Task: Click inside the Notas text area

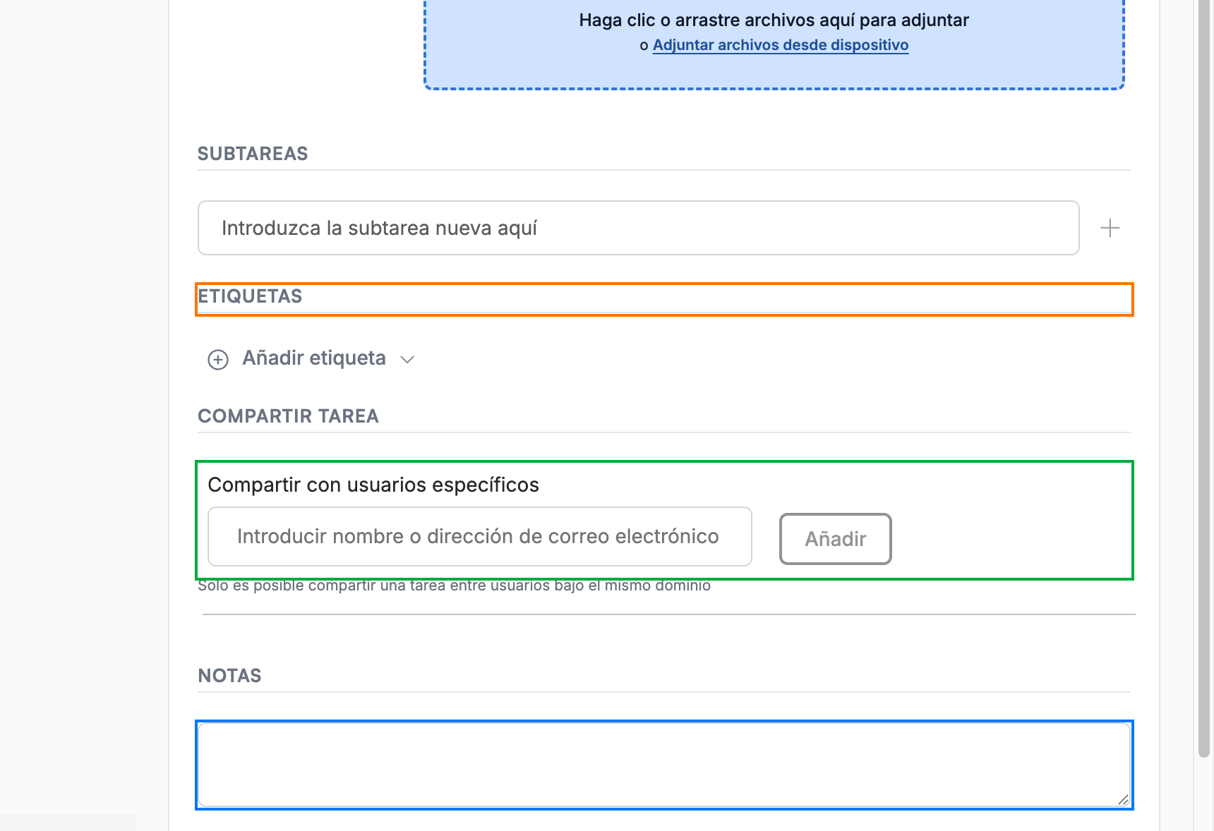Action: (664, 765)
